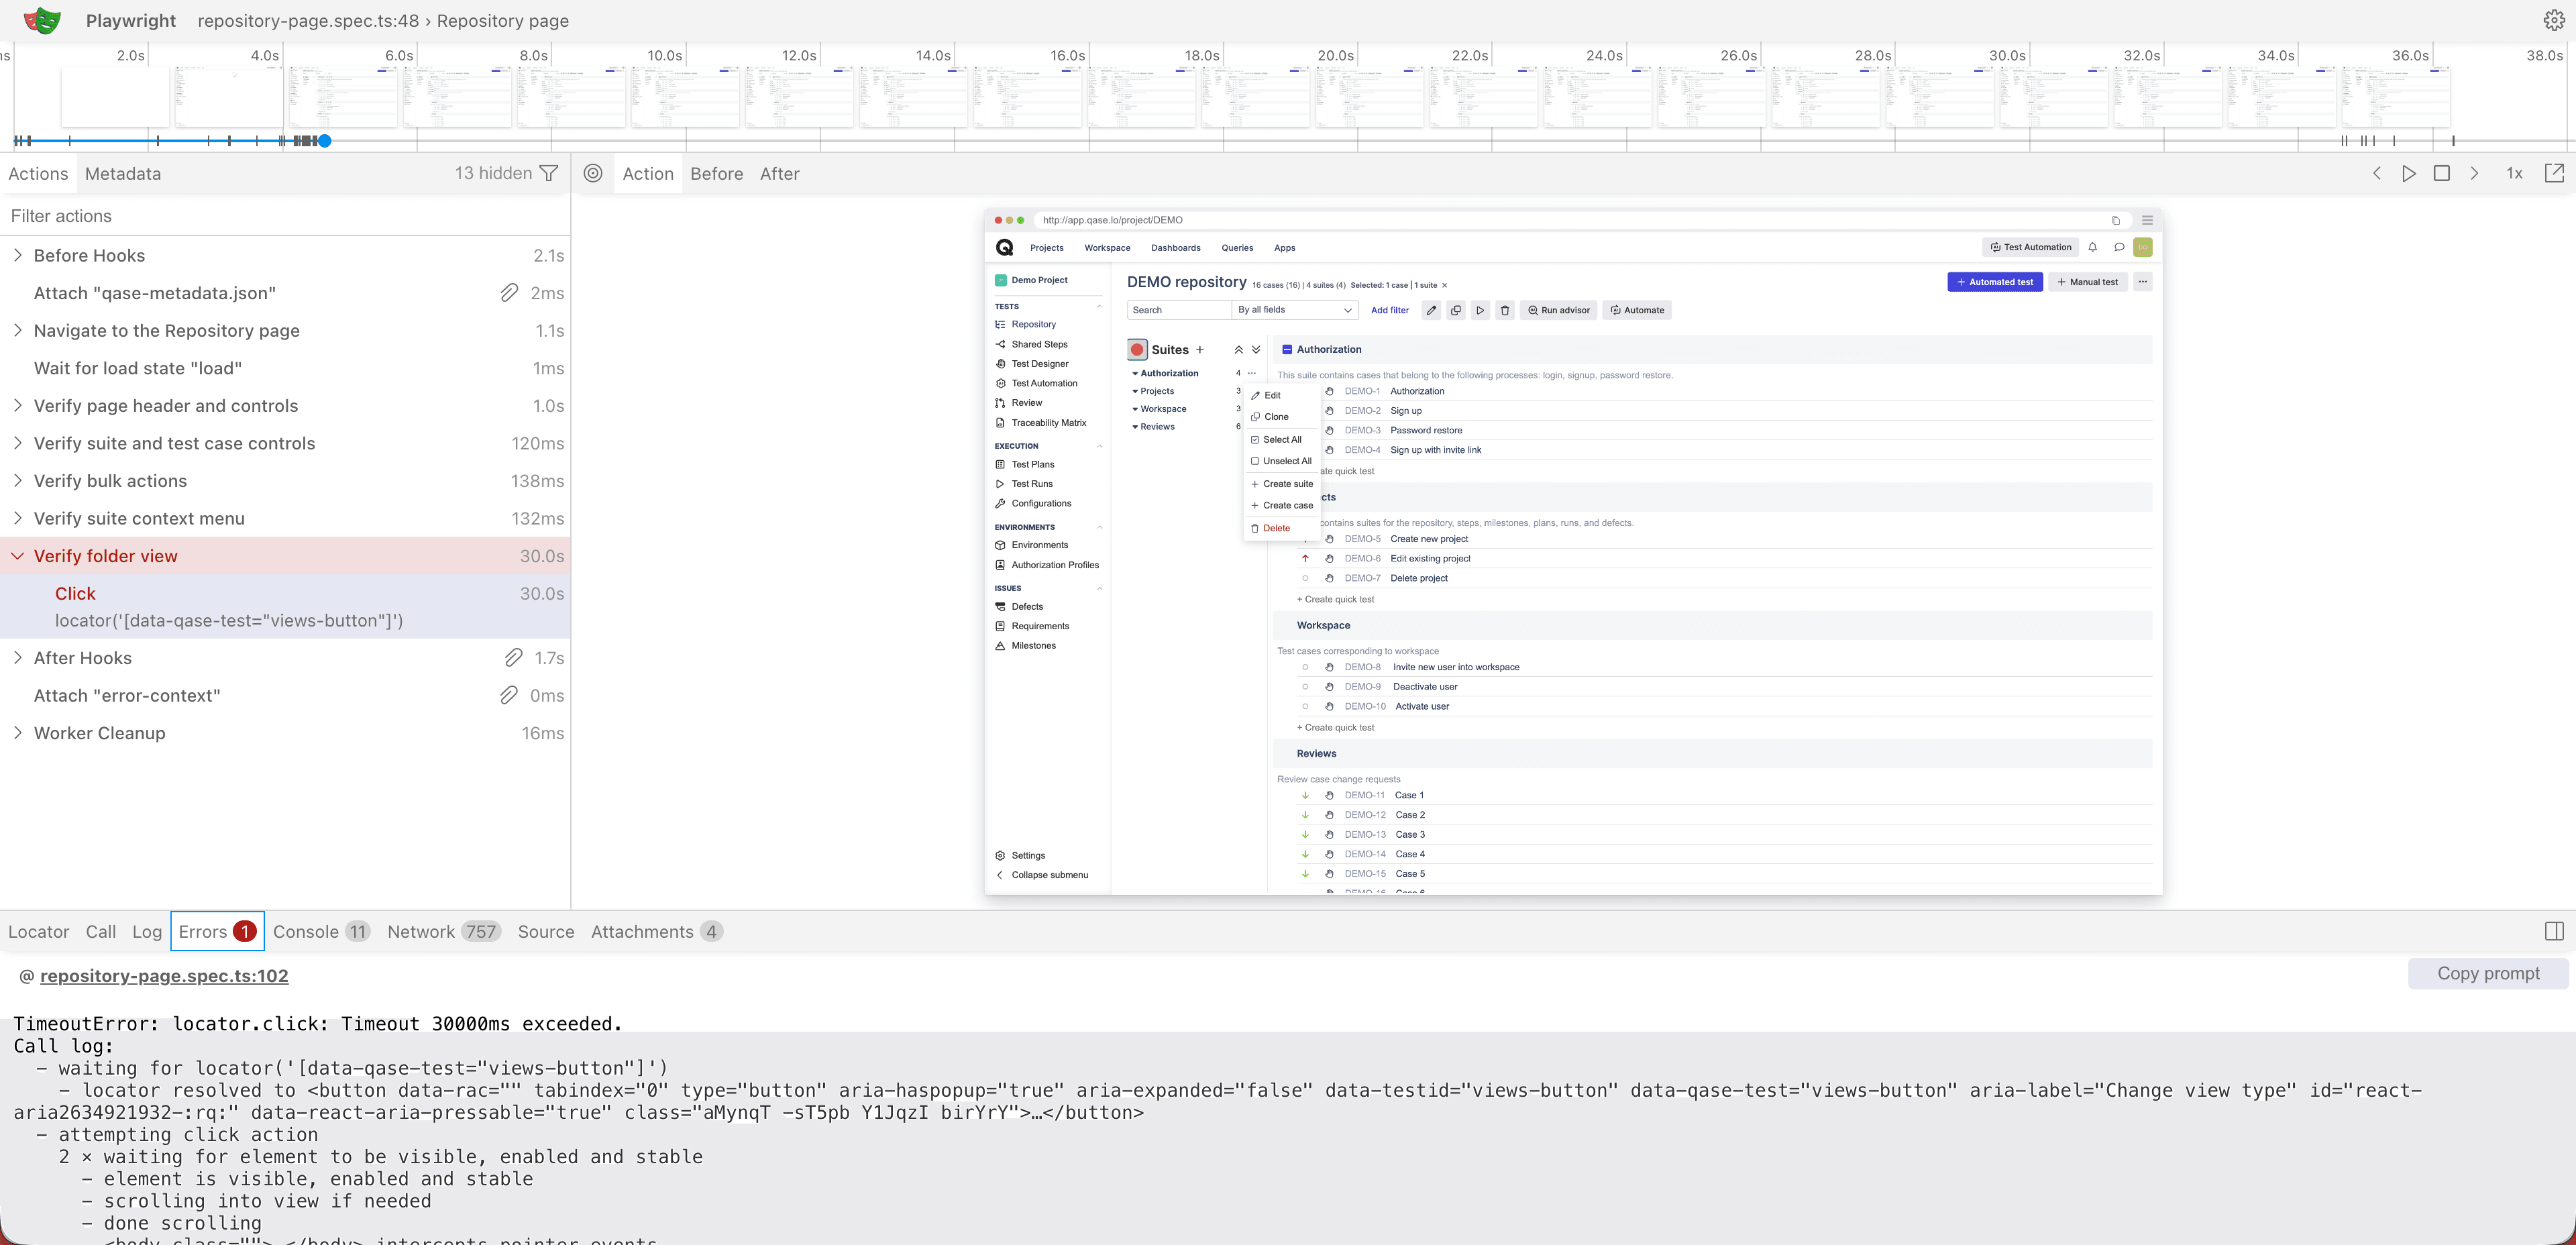Expand Verify bulk actions step
The height and width of the screenshot is (1245, 2576).
(17, 480)
